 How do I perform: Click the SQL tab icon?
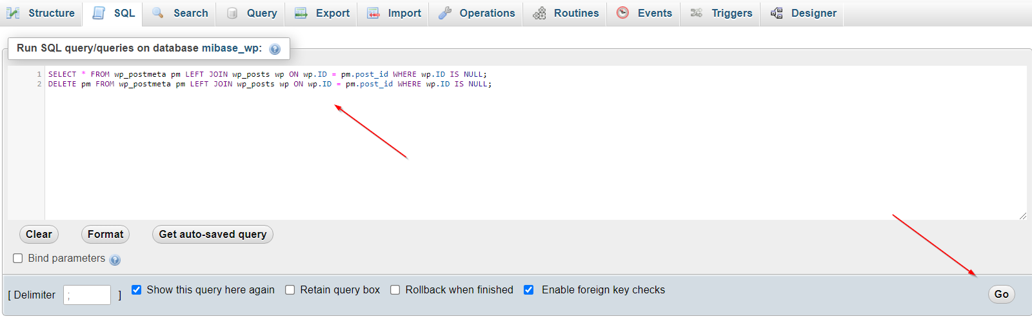(x=99, y=13)
